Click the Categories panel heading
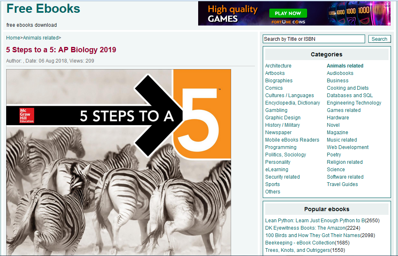Viewport: 398px width, 256px height. (x=327, y=54)
